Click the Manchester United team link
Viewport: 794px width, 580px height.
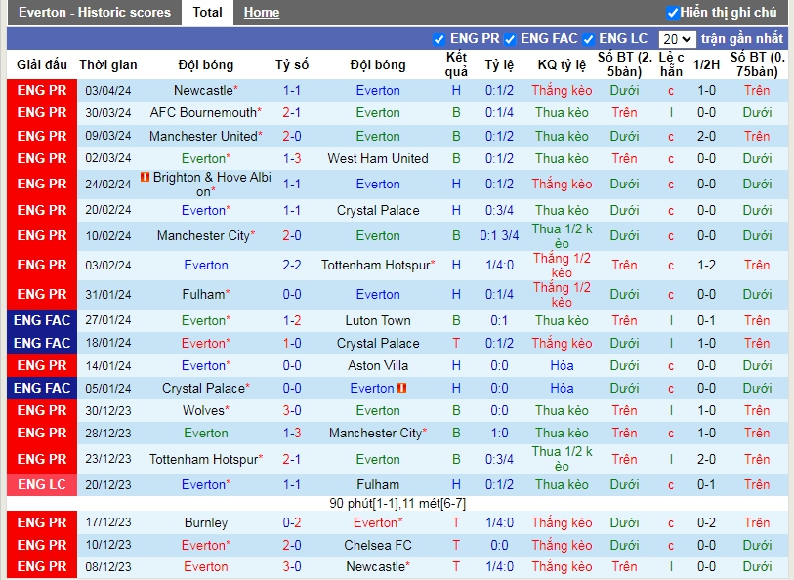[202, 136]
